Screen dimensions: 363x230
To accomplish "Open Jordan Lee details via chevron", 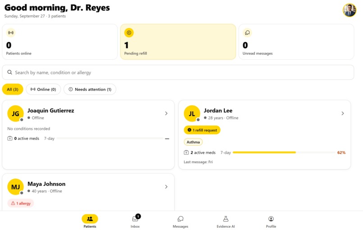I will click(x=343, y=113).
